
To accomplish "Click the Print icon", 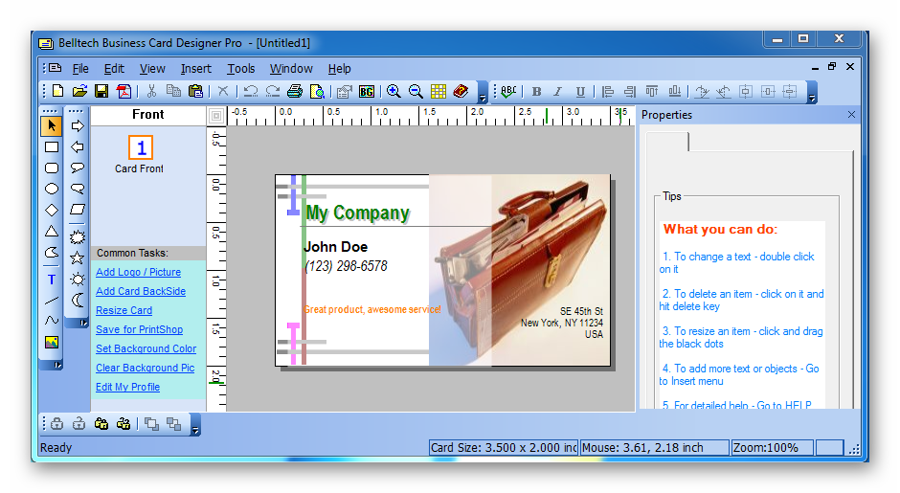I will click(x=295, y=91).
